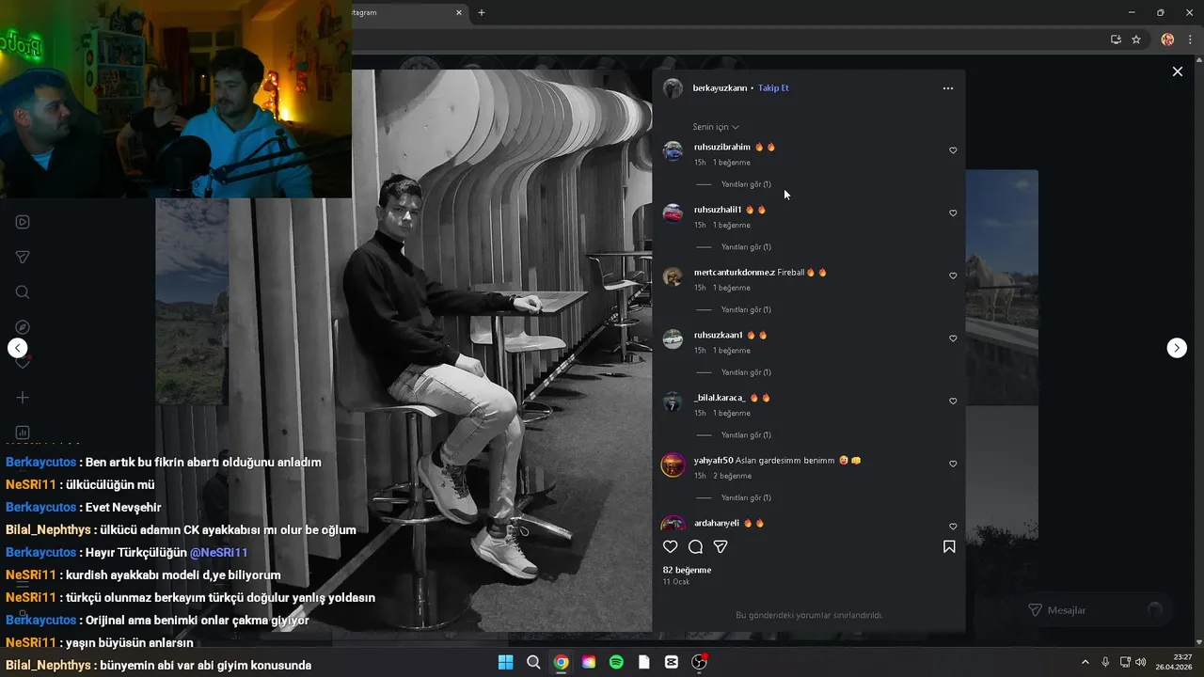This screenshot has height=677, width=1204.
Task: Expand replies under mertcanturkdonme.z's comment
Action: pos(746,309)
